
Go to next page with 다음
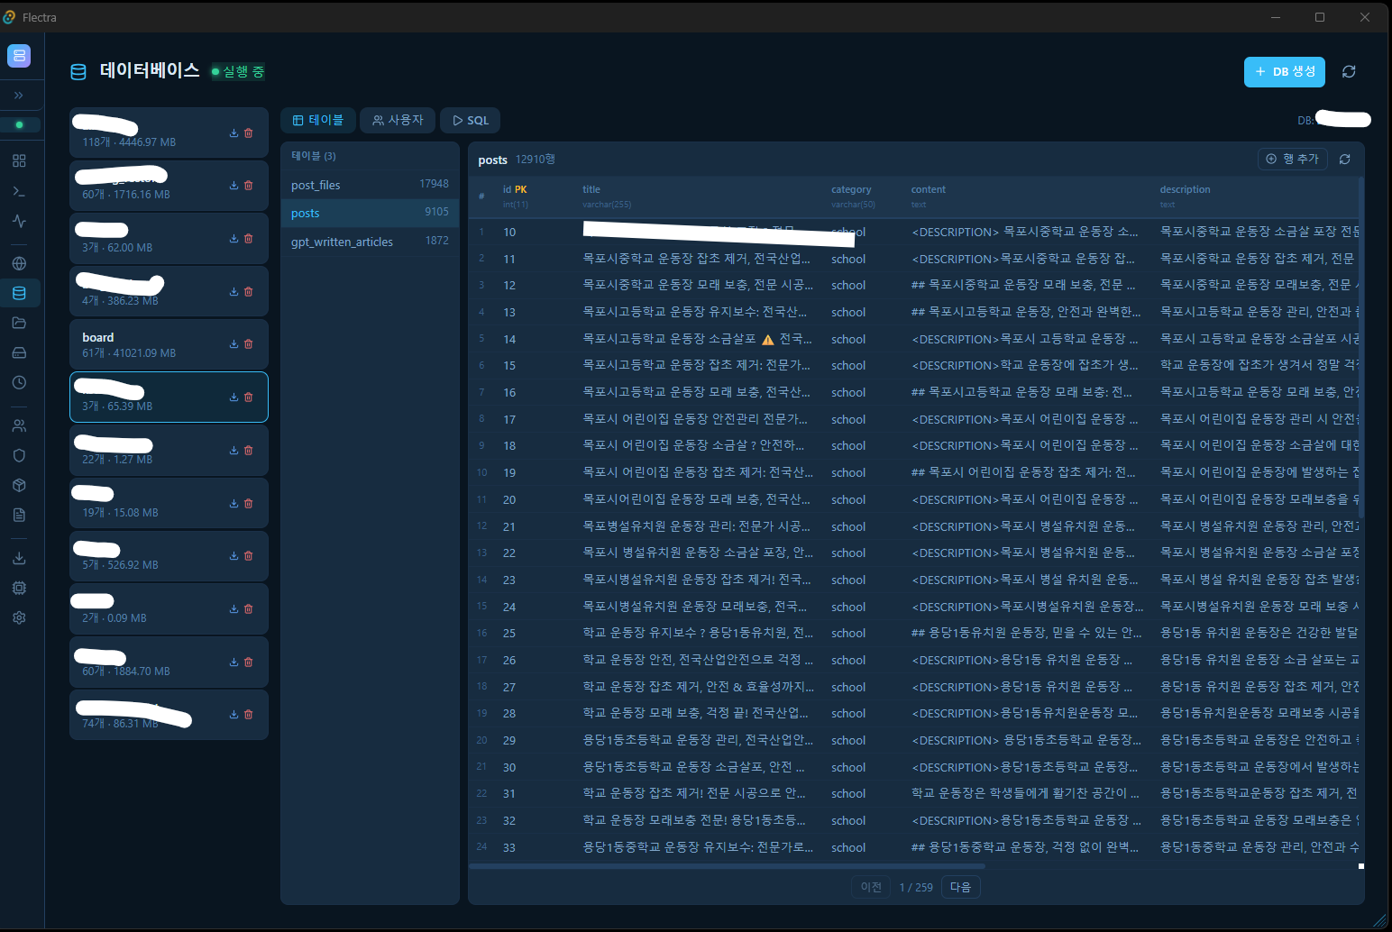click(x=960, y=887)
